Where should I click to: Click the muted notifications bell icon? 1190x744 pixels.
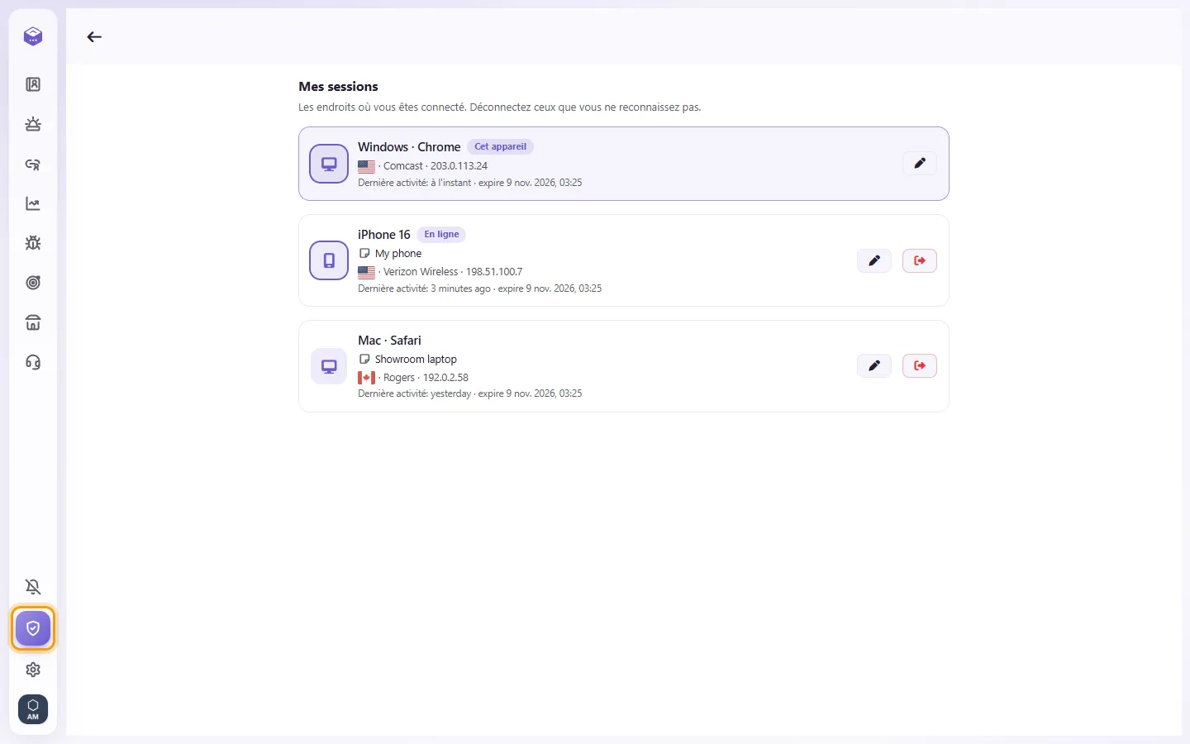coord(33,587)
